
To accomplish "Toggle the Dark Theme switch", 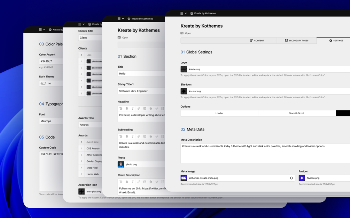I will [x=43, y=83].
